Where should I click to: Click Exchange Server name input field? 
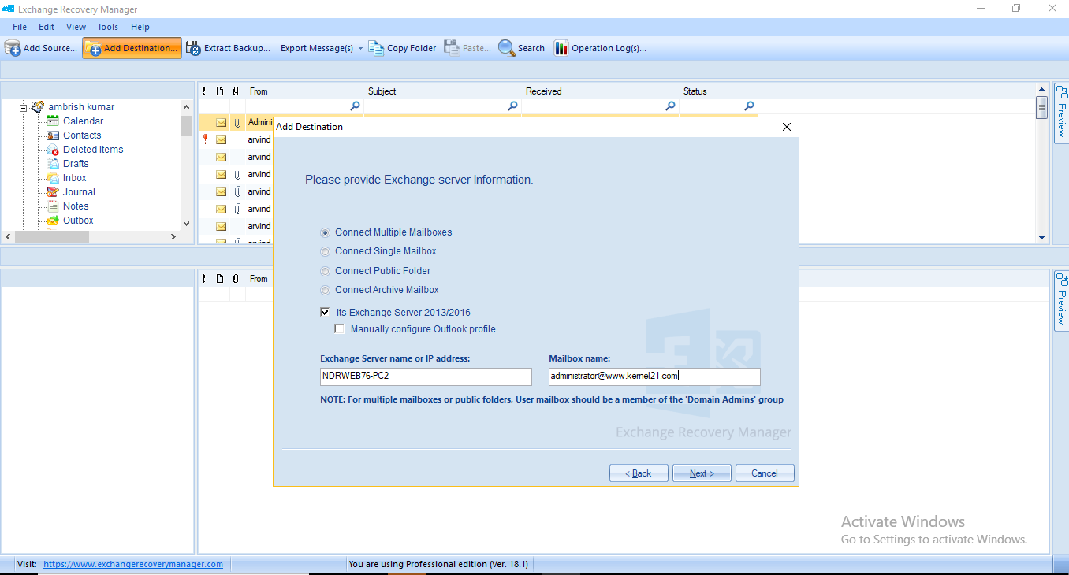pos(426,377)
